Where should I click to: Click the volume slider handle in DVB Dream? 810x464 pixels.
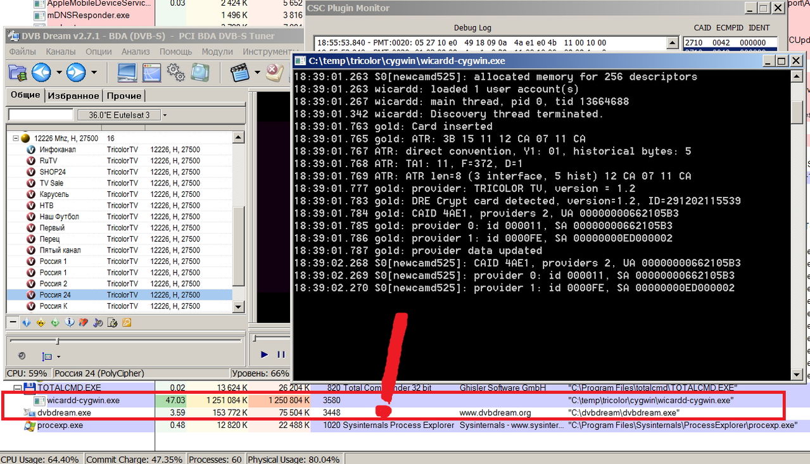point(58,341)
